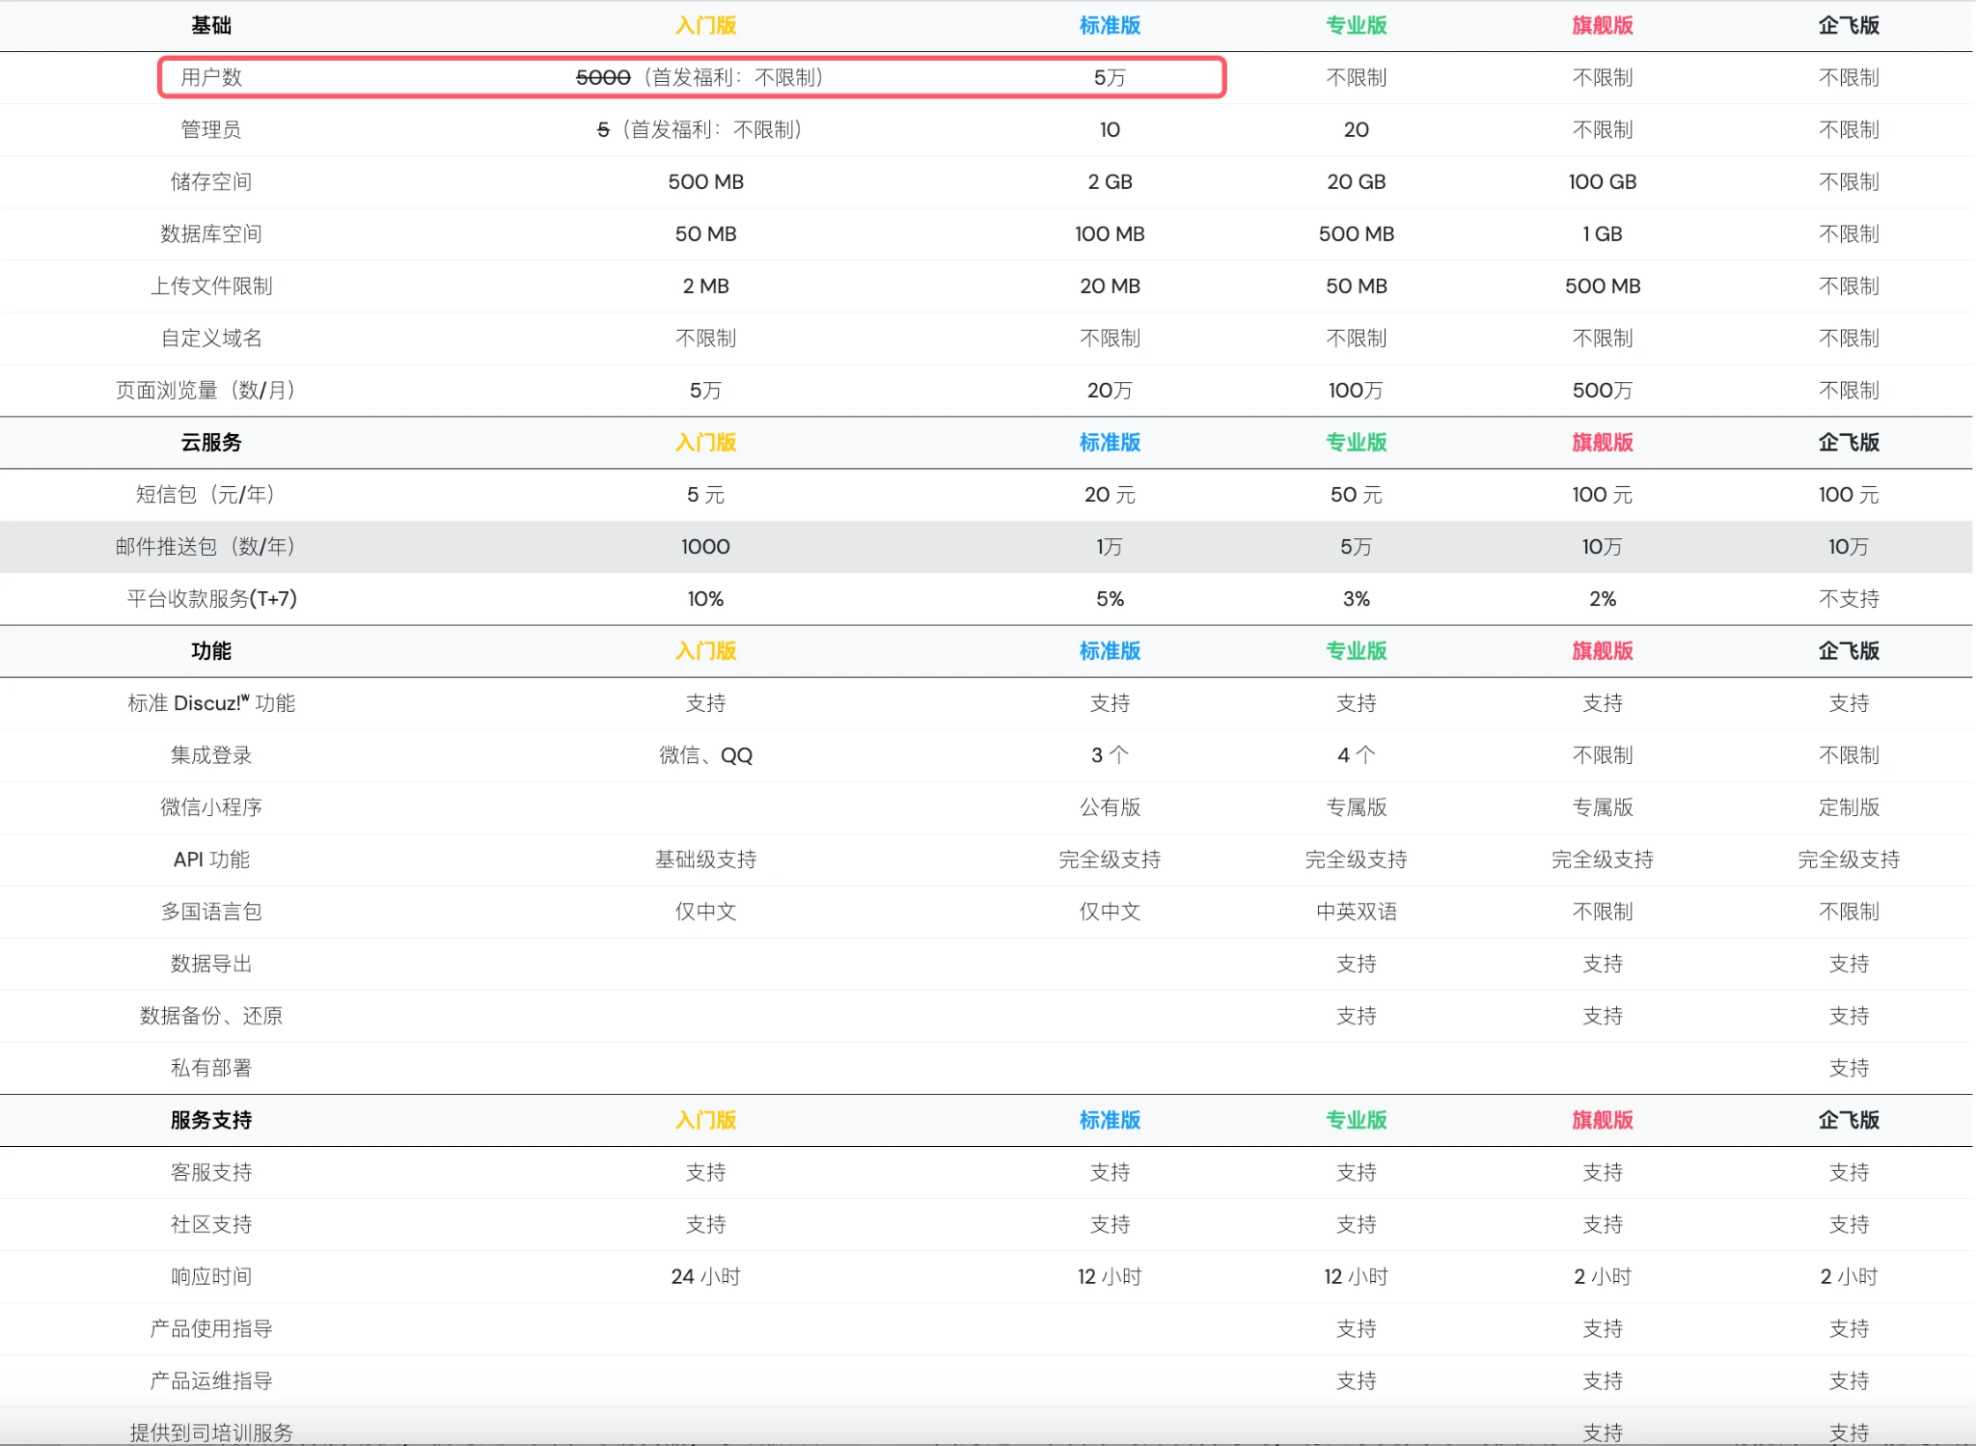This screenshot has height=1446, width=1976.
Task: Click the 专业版 header in 云服务 section
Action: (1356, 443)
